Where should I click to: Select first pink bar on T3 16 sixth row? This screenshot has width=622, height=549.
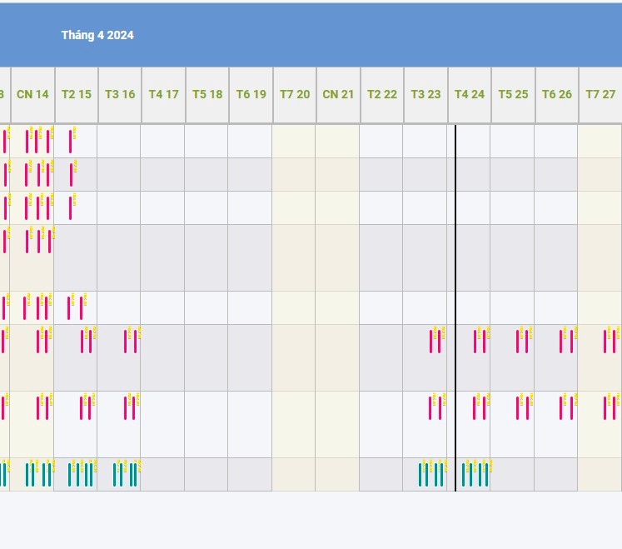(126, 341)
